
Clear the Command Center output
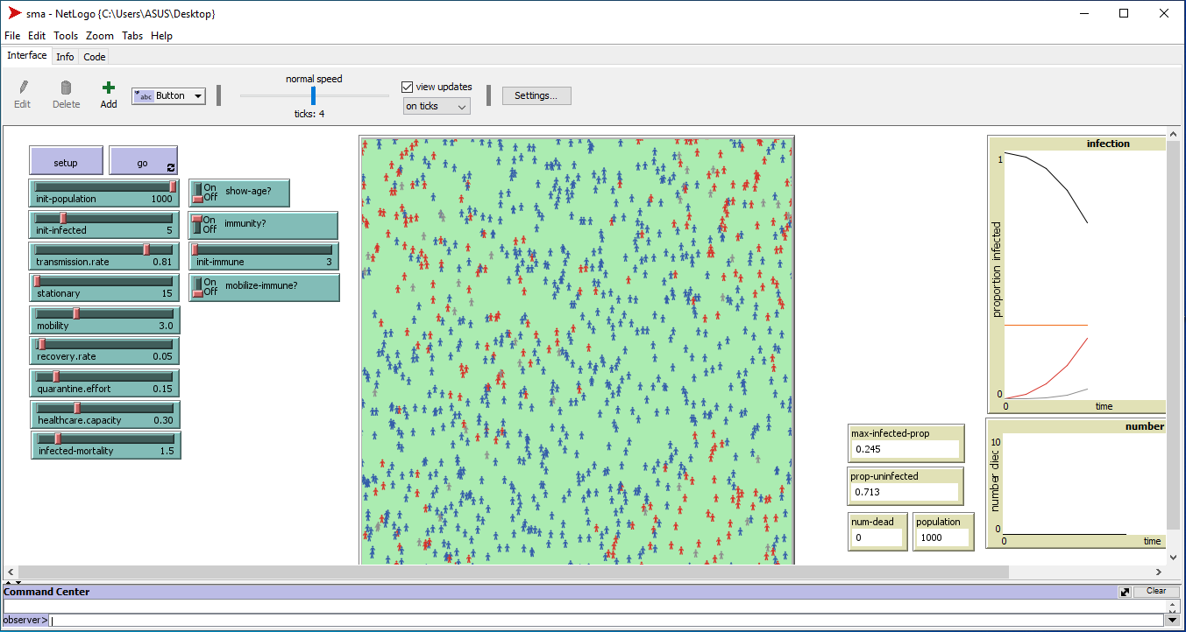click(1156, 592)
